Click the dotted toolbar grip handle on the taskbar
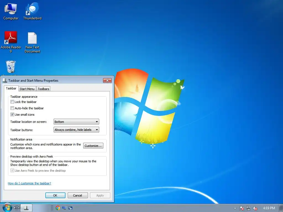Viewport: 283px width, 212px height. 52,208
